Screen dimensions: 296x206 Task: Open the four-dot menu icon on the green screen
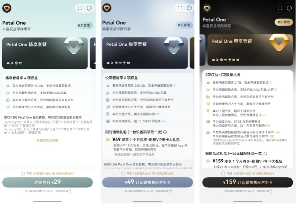click(x=80, y=8)
